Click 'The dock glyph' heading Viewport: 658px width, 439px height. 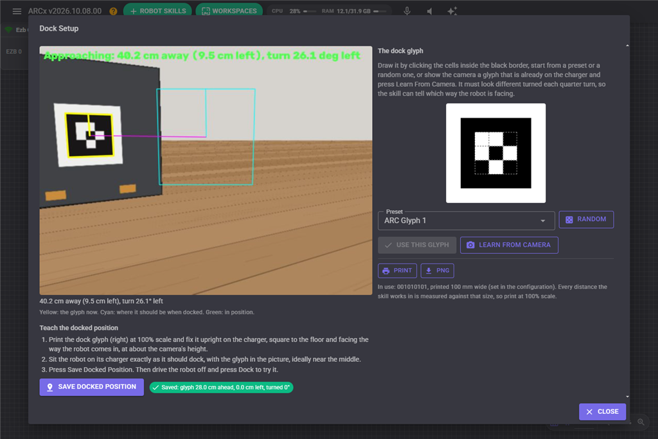[x=400, y=51]
